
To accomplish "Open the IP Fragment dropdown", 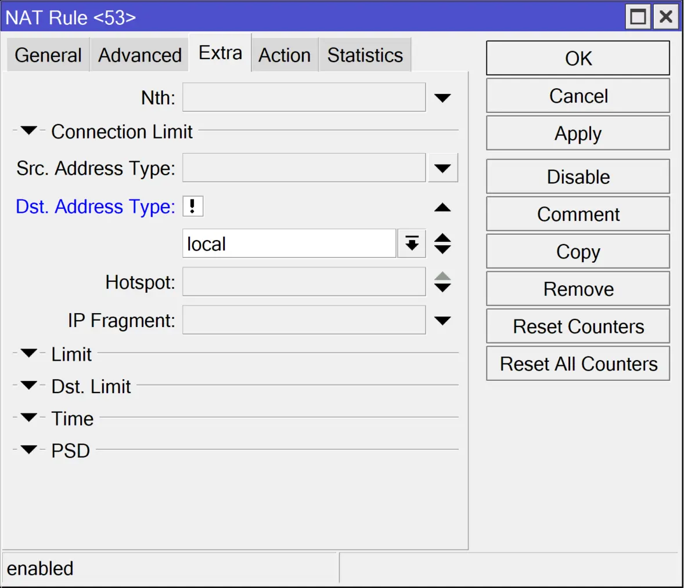I will pos(442,320).
